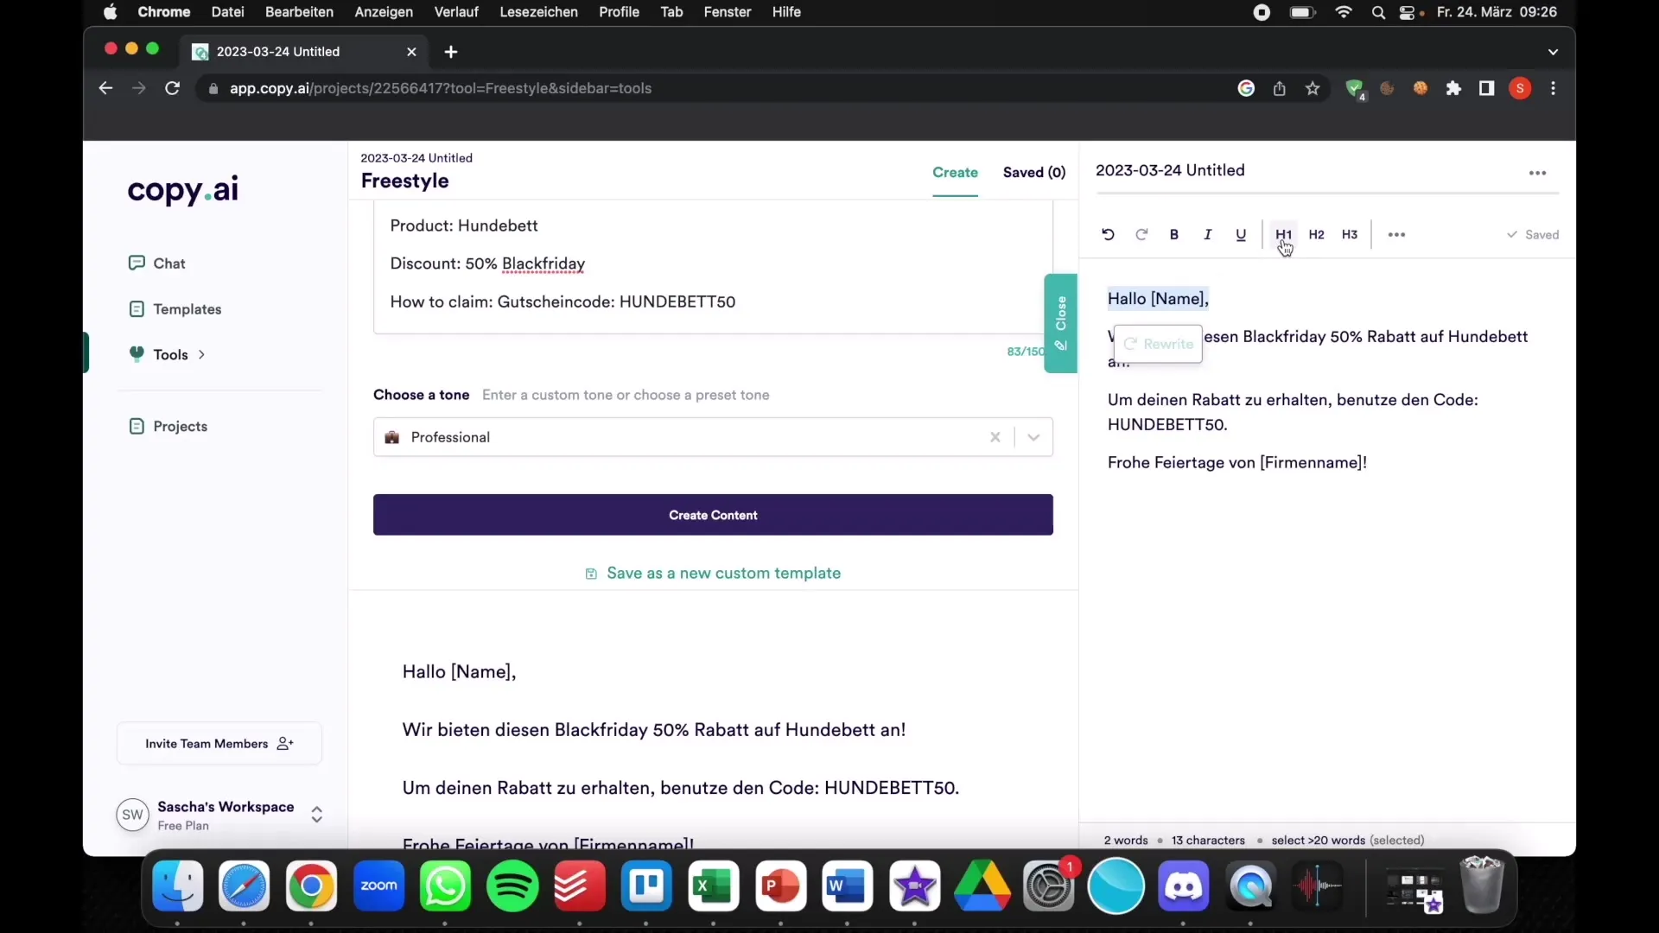Expand the tone preset dropdown
Viewport: 1659px width, 933px height.
(1031, 436)
